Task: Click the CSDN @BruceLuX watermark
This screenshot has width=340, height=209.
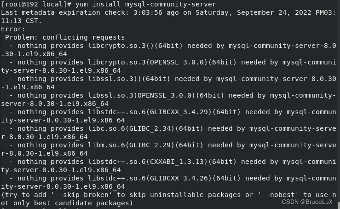Action: point(307,202)
